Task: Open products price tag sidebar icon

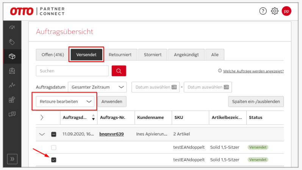Action: 12,42
